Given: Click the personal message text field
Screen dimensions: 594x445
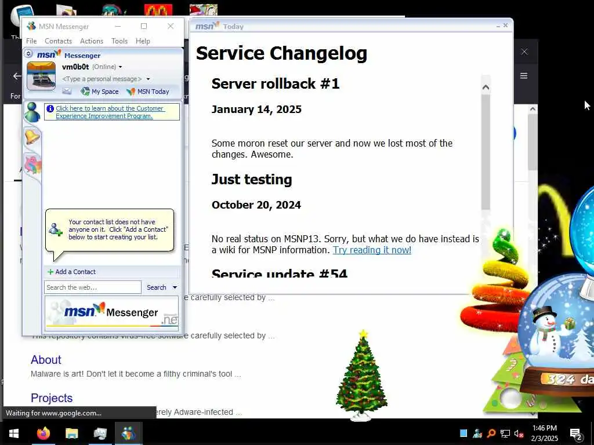Looking at the screenshot, I should point(102,79).
